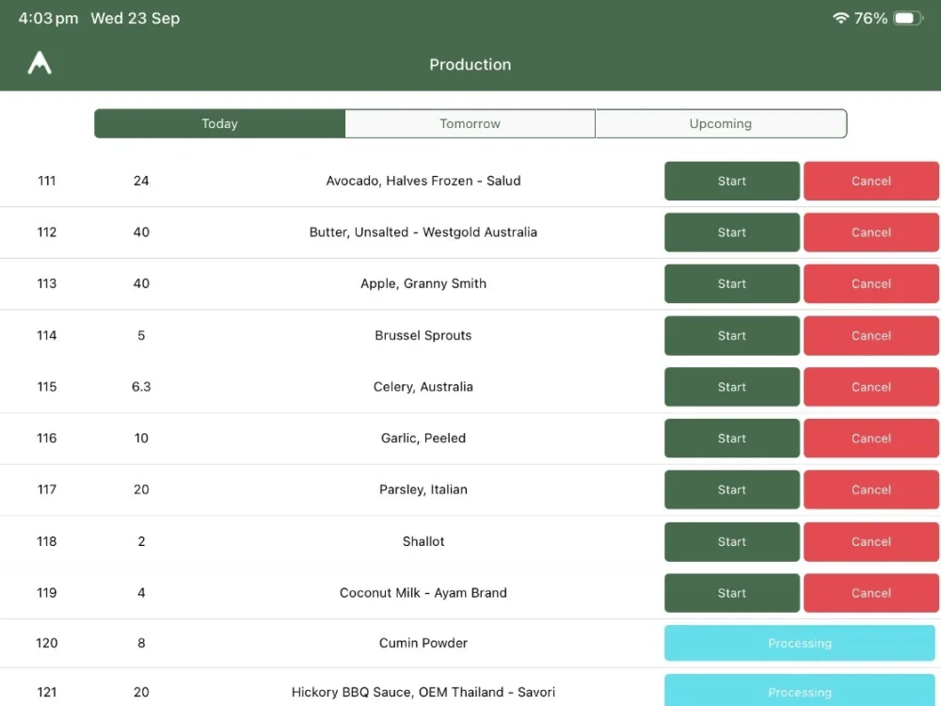
Task: Tap order number 116
Action: (47, 439)
